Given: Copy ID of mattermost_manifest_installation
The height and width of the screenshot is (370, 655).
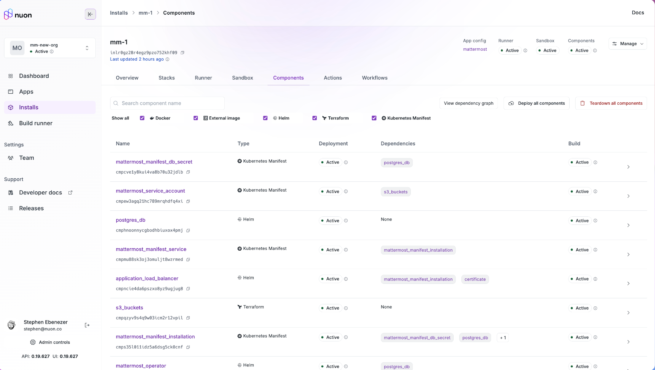Looking at the screenshot, I should (x=188, y=347).
